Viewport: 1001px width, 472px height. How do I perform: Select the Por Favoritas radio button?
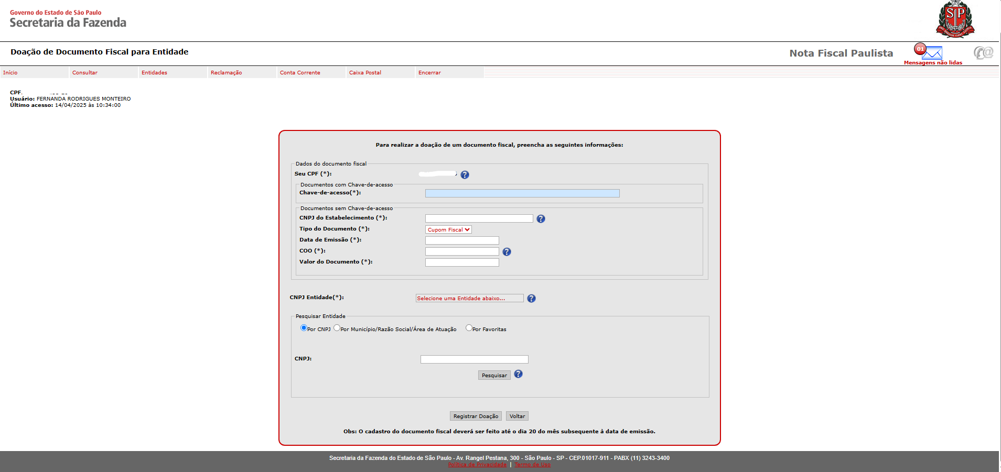[469, 328]
